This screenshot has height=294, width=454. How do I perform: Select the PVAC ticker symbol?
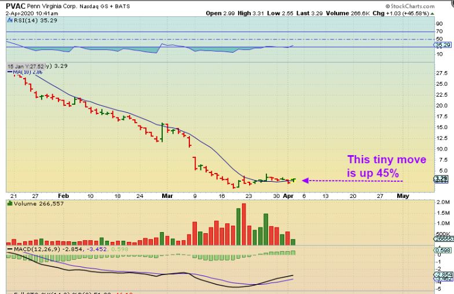(x=15, y=6)
